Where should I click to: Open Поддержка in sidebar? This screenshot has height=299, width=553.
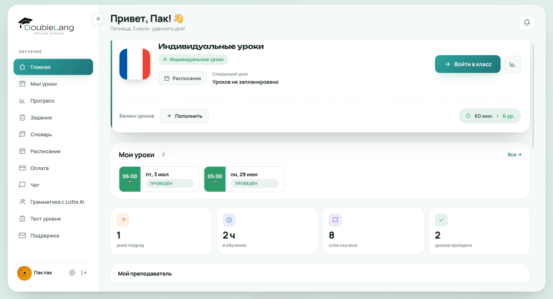coord(53,235)
